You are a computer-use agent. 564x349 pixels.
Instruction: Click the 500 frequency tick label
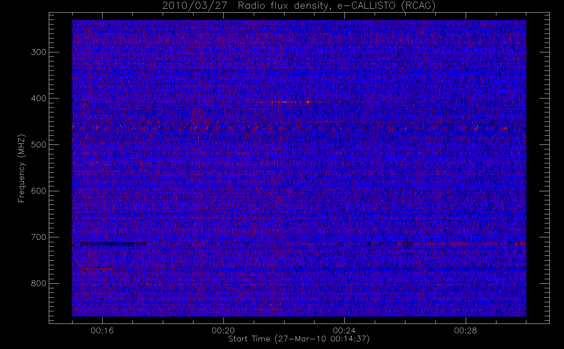click(x=39, y=144)
